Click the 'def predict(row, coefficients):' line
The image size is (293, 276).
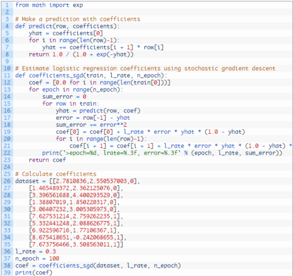tap(67, 26)
